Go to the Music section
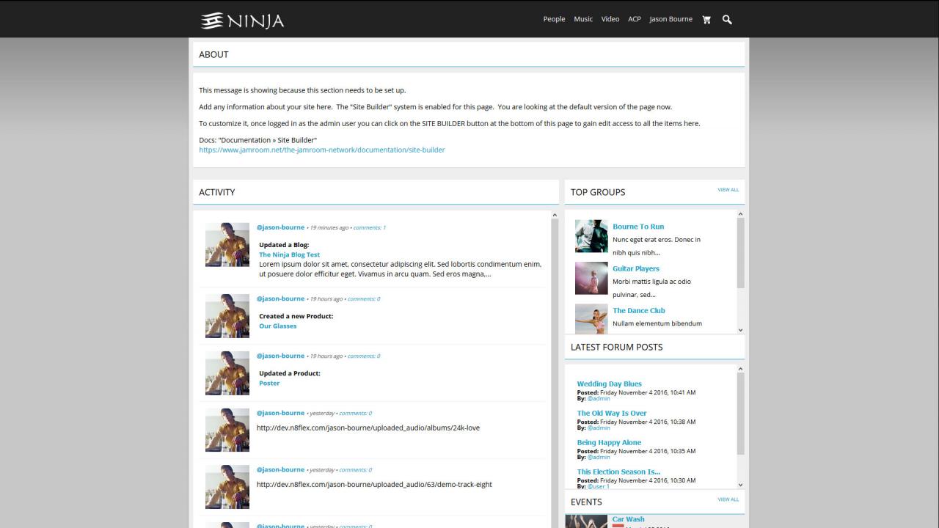Image resolution: width=939 pixels, height=528 pixels. 583,19
